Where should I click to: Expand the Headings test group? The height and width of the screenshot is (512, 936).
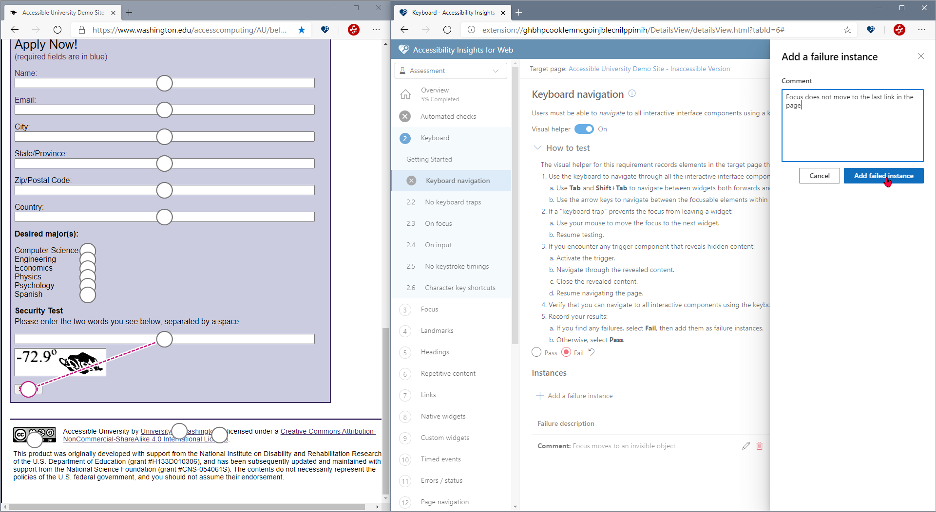[451, 352]
